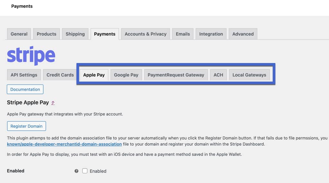Click the Stripe logo

(x=31, y=56)
